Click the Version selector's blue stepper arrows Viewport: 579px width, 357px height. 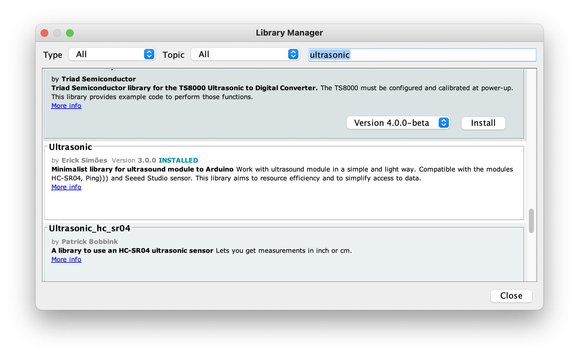tap(443, 123)
